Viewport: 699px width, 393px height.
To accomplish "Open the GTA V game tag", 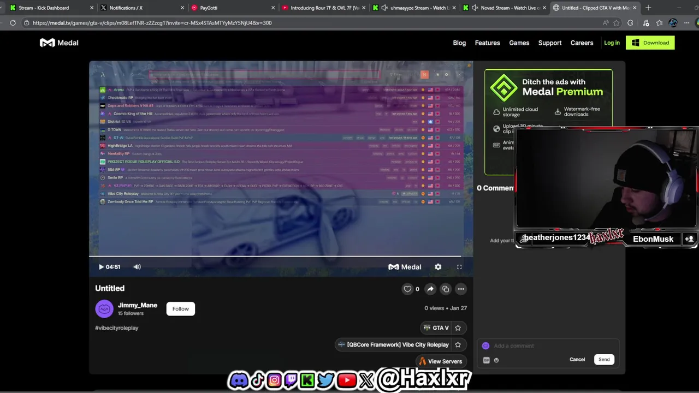I will [x=436, y=328].
